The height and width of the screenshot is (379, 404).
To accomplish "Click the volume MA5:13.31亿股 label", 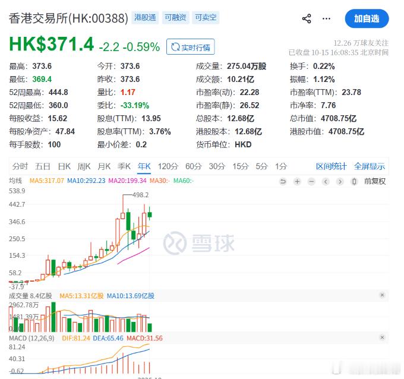I will click(81, 296).
